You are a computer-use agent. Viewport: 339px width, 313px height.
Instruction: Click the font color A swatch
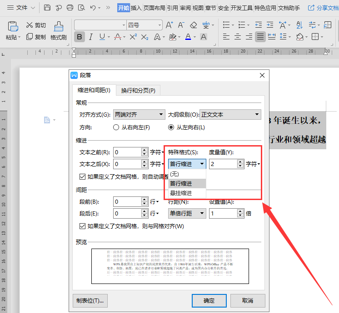click(188, 37)
